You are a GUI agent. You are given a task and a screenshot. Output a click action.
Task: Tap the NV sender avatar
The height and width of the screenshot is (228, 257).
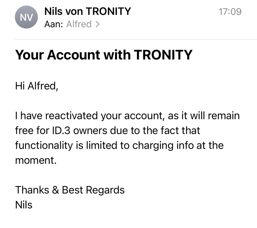(26, 18)
